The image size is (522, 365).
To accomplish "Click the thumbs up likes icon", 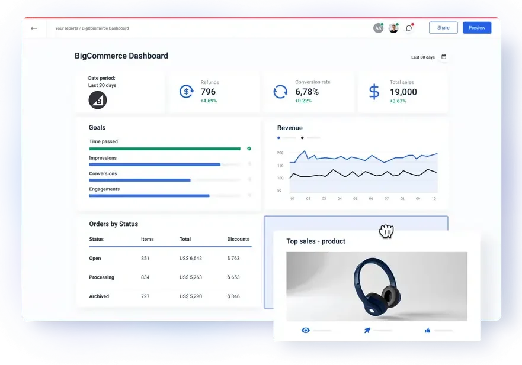I will [x=427, y=330].
